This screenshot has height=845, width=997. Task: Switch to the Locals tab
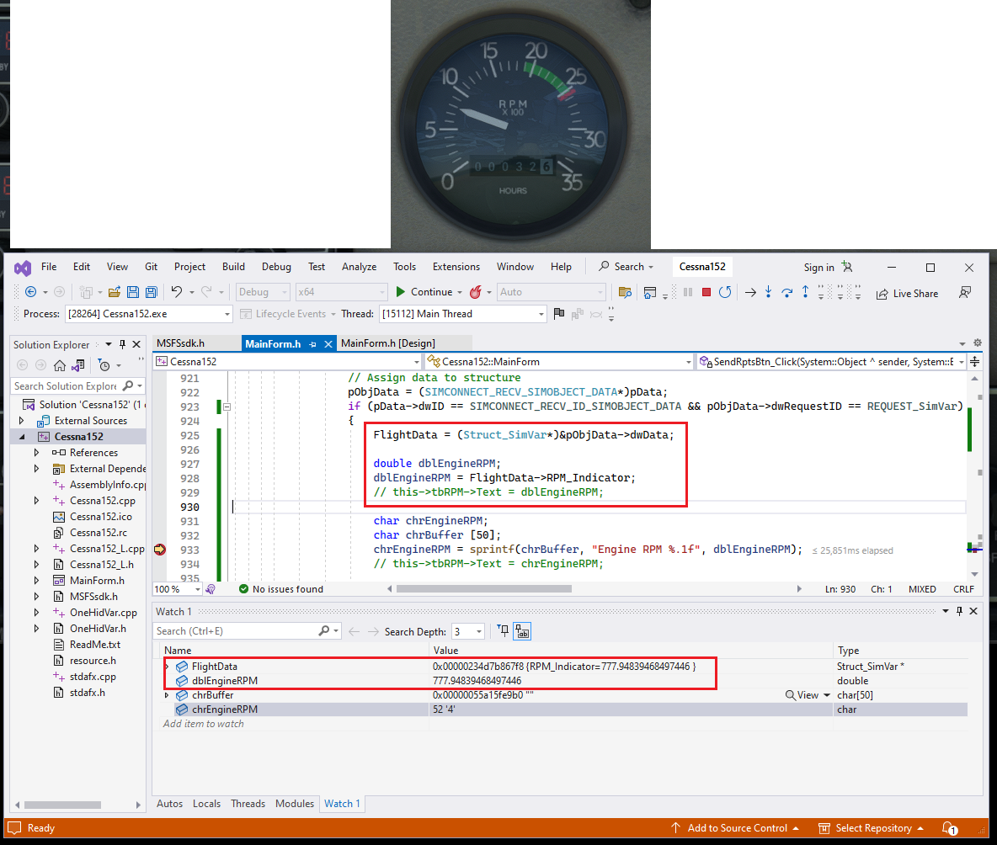206,804
